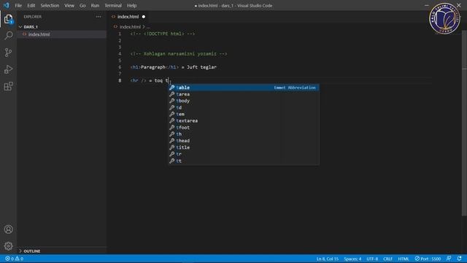Open the File menu

click(x=18, y=5)
